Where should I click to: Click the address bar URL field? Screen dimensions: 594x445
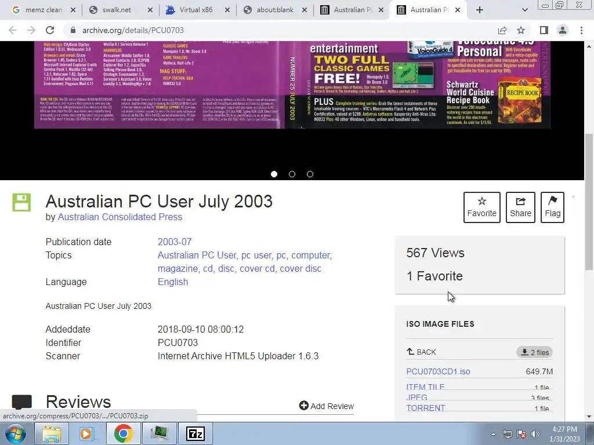click(x=280, y=30)
